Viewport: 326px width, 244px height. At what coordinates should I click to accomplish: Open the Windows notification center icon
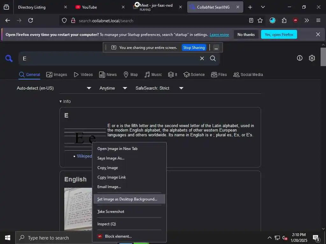316,238
